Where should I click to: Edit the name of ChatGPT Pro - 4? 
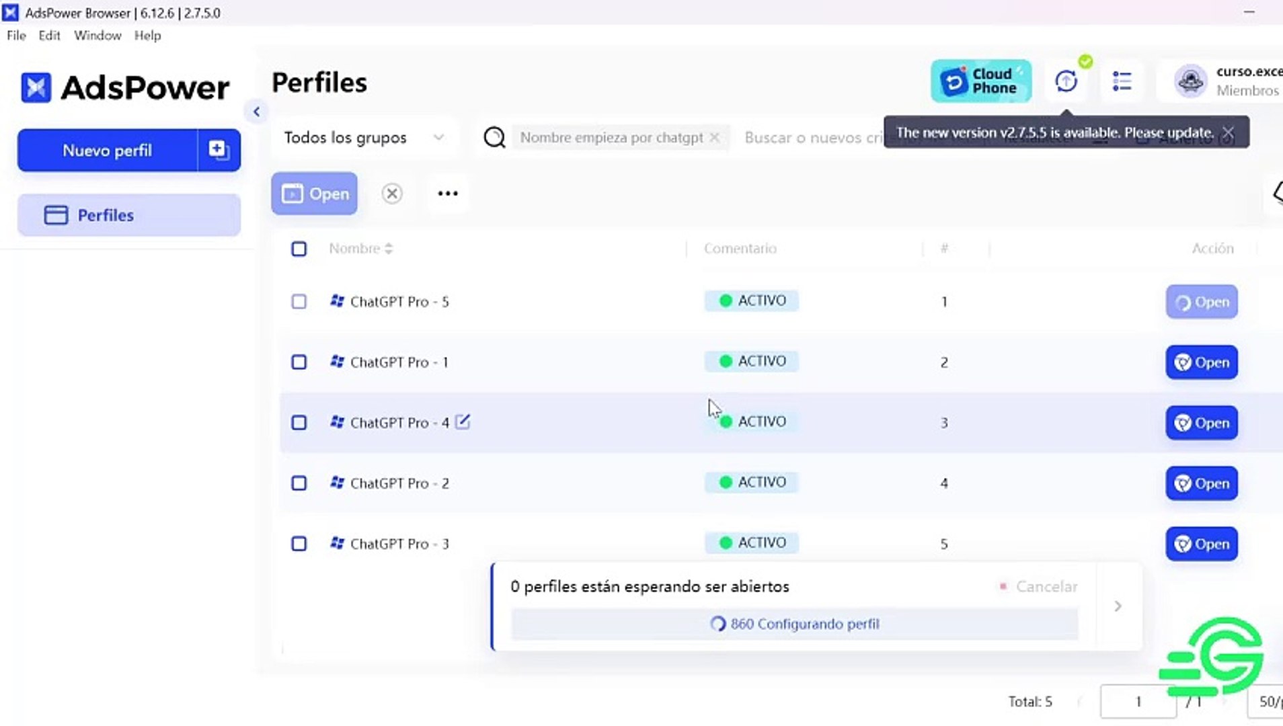click(463, 421)
